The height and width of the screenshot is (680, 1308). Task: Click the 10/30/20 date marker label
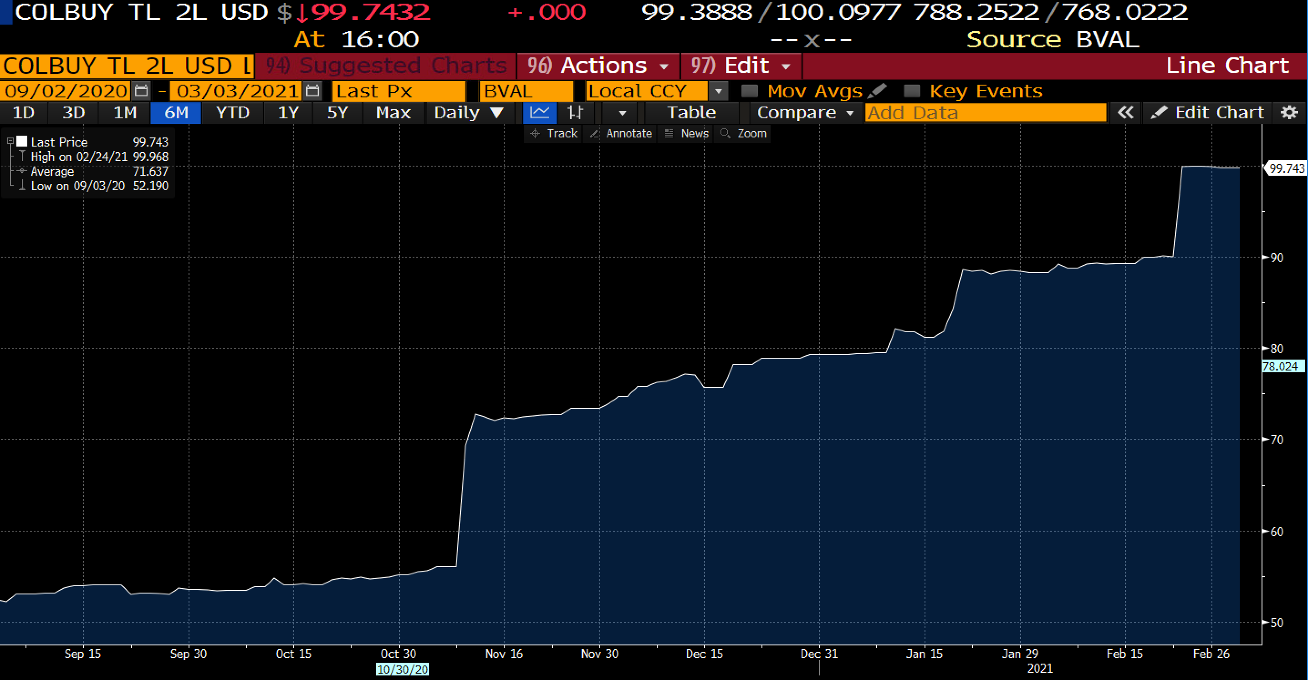pos(403,670)
